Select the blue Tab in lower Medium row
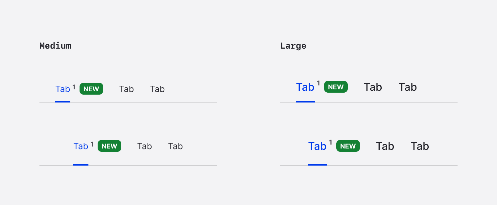This screenshot has width=497, height=205. [81, 146]
